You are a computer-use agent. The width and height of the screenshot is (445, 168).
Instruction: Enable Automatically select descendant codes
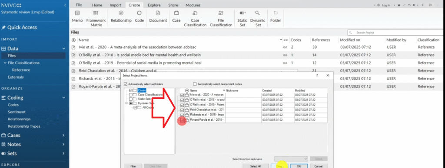[195, 84]
